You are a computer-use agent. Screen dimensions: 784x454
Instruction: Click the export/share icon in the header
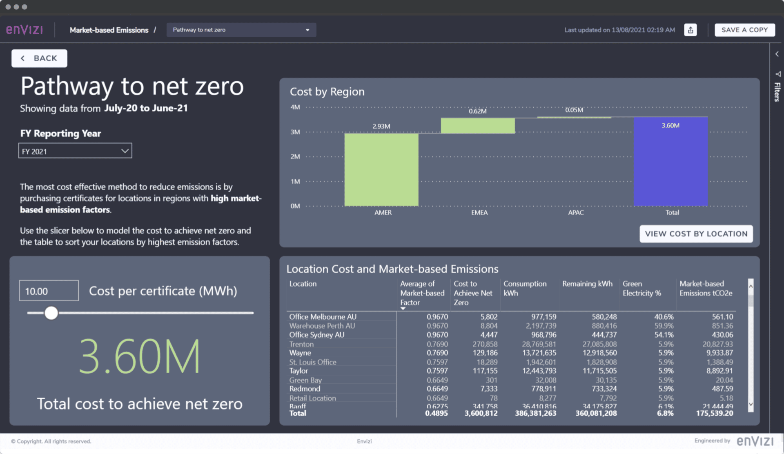point(690,30)
